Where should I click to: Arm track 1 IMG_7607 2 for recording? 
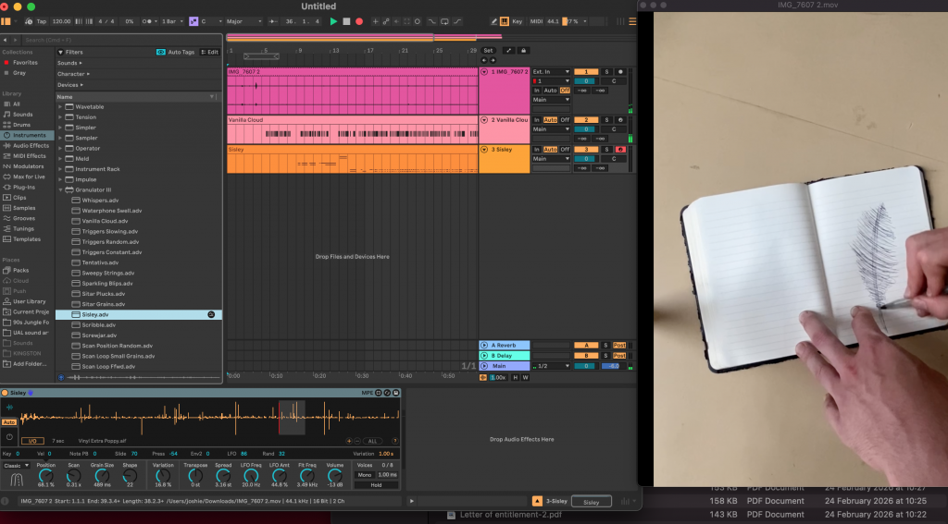point(620,72)
